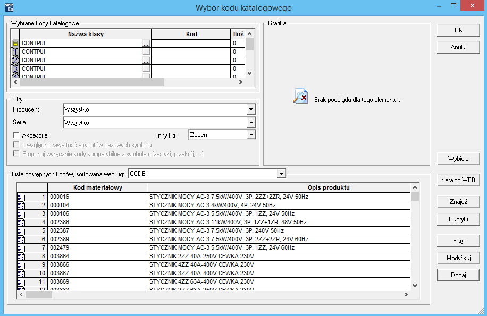The height and width of the screenshot is (316, 487).
Task: Select description STYCZNIK 2ZZ 40A-250V CEWKA 230V
Action: [279, 257]
